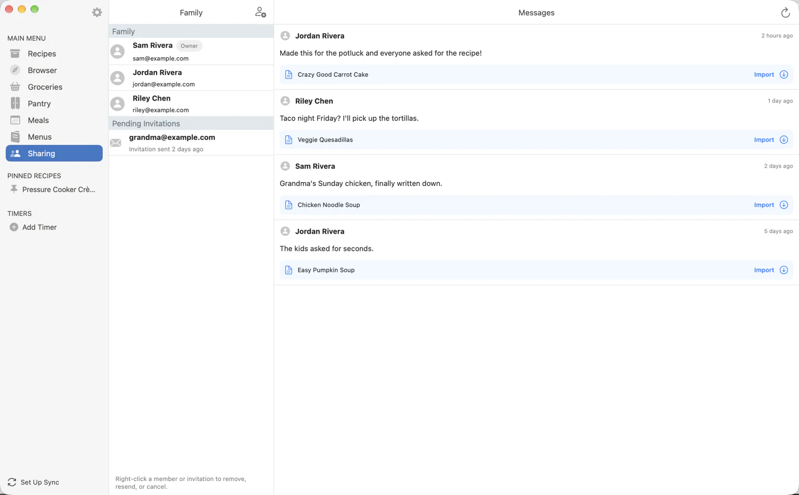Viewport: 799px width, 495px height.
Task: Import the Easy Pumpkin Soup recipe
Action: coord(763,270)
